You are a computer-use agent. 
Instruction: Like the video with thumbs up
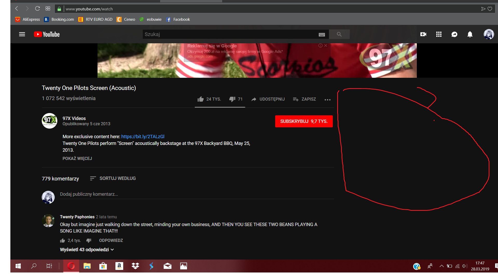[x=200, y=99]
